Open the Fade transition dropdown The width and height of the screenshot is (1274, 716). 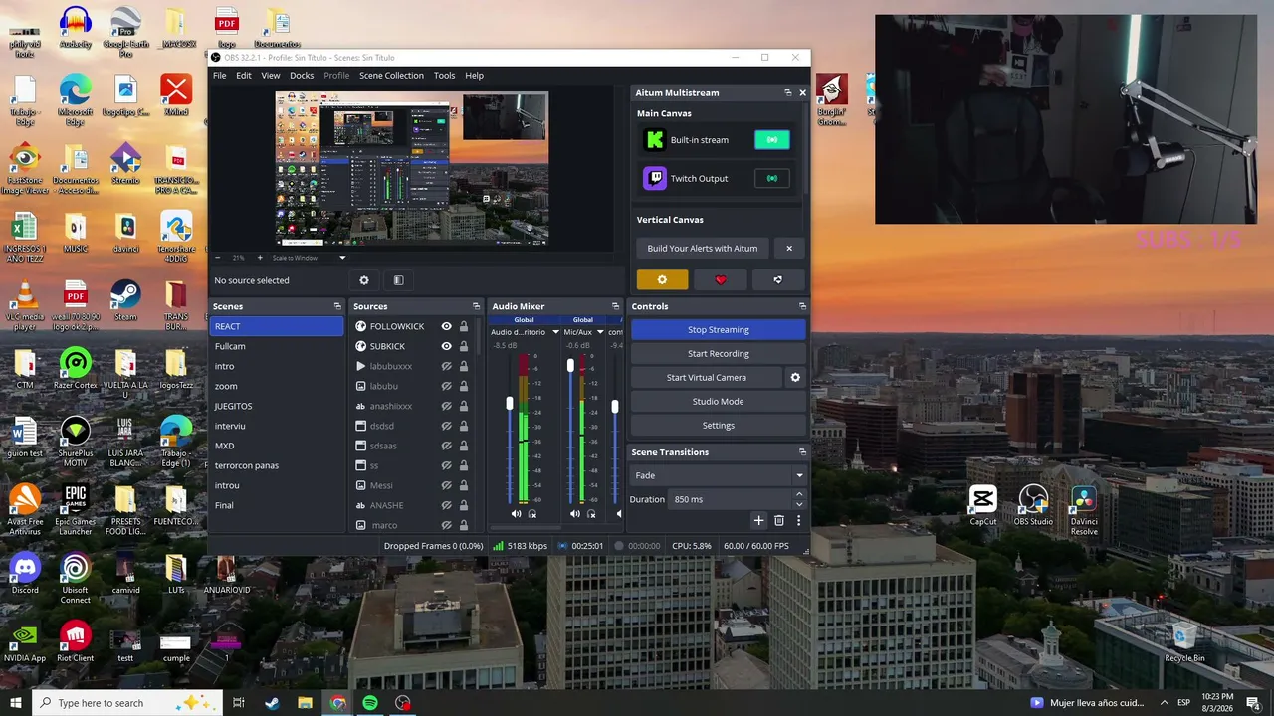coord(719,475)
